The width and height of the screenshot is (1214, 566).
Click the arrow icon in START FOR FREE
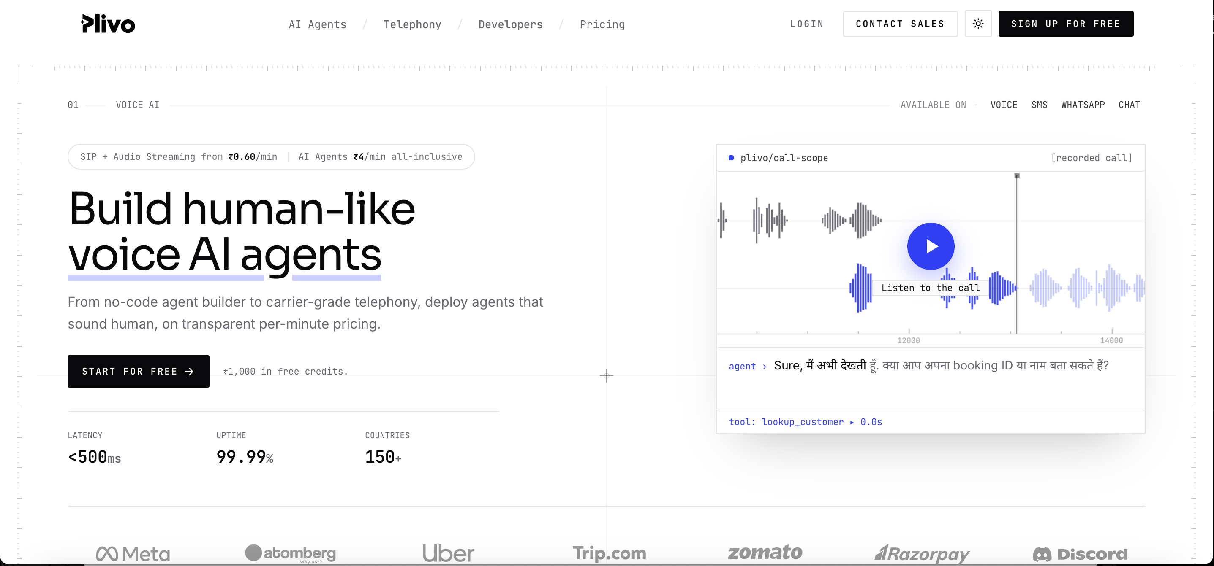coord(190,371)
